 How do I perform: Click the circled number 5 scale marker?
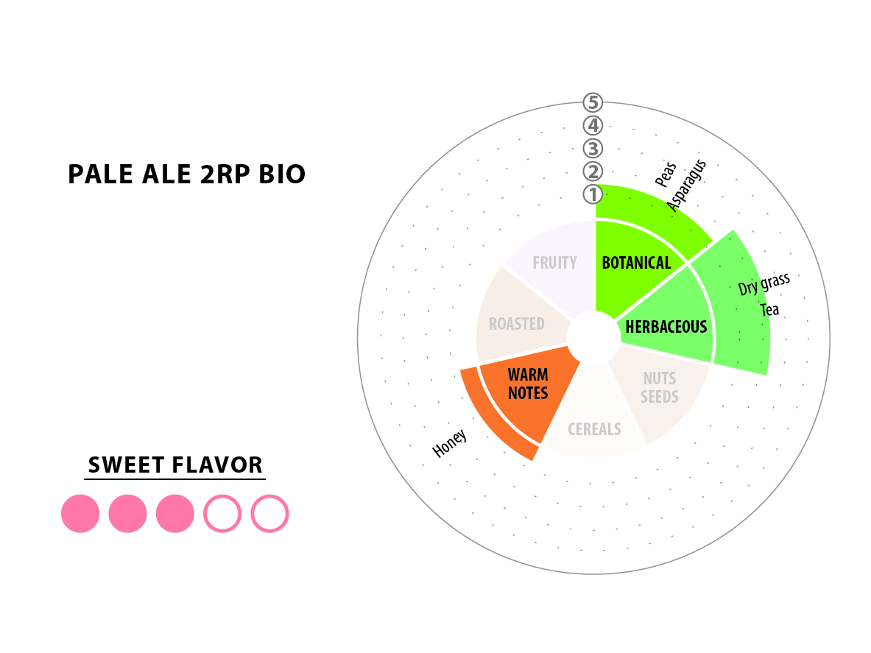click(593, 103)
